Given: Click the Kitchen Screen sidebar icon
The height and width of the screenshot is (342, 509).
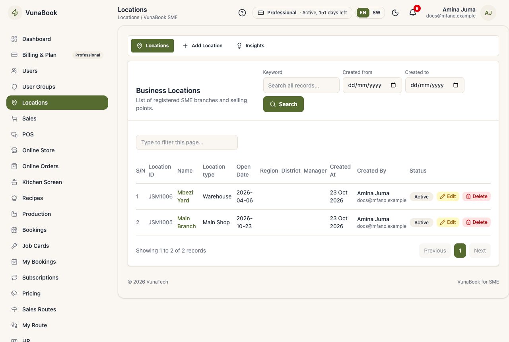Looking at the screenshot, I should pyautogui.click(x=14, y=182).
